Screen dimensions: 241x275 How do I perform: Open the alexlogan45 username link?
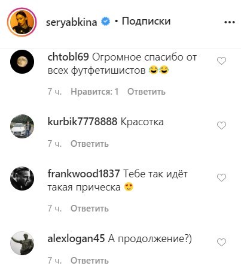(76, 238)
